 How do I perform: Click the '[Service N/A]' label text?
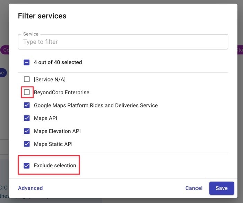50,79
